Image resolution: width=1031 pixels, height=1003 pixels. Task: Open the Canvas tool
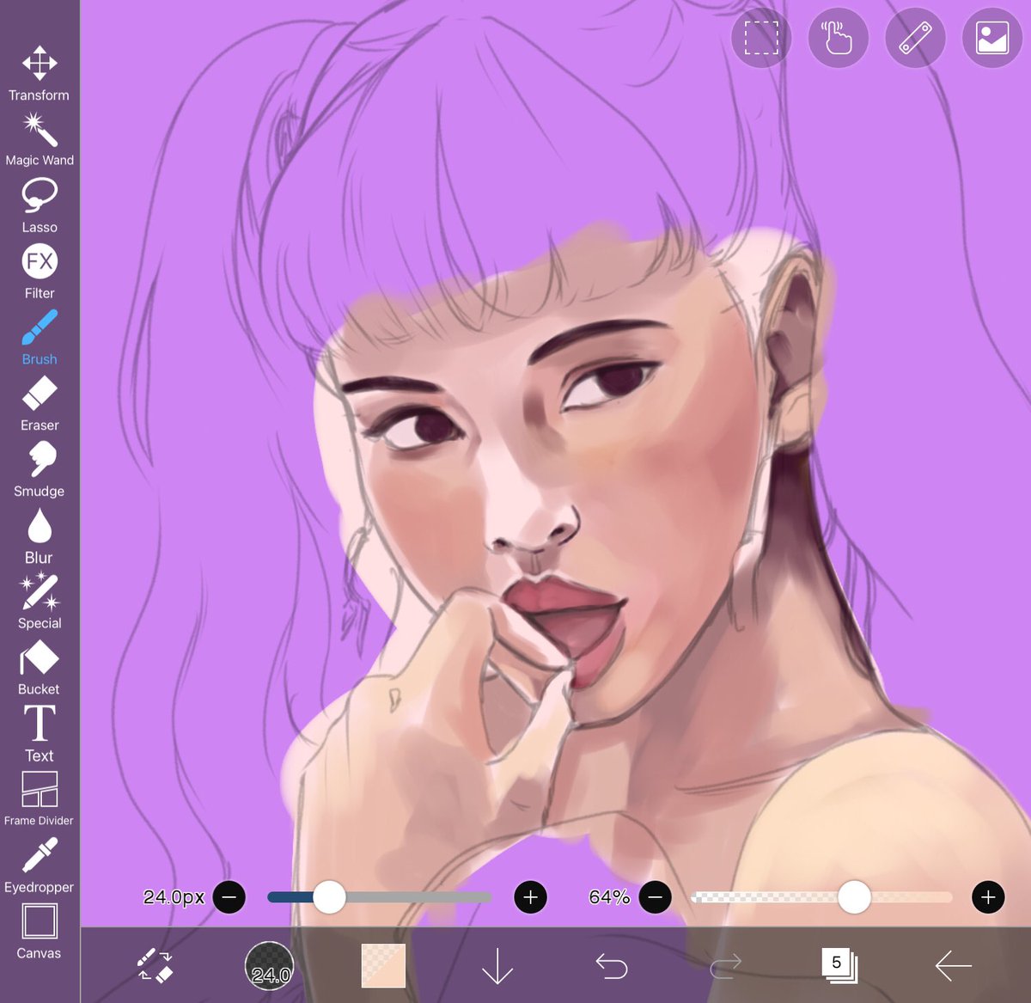coord(40,932)
